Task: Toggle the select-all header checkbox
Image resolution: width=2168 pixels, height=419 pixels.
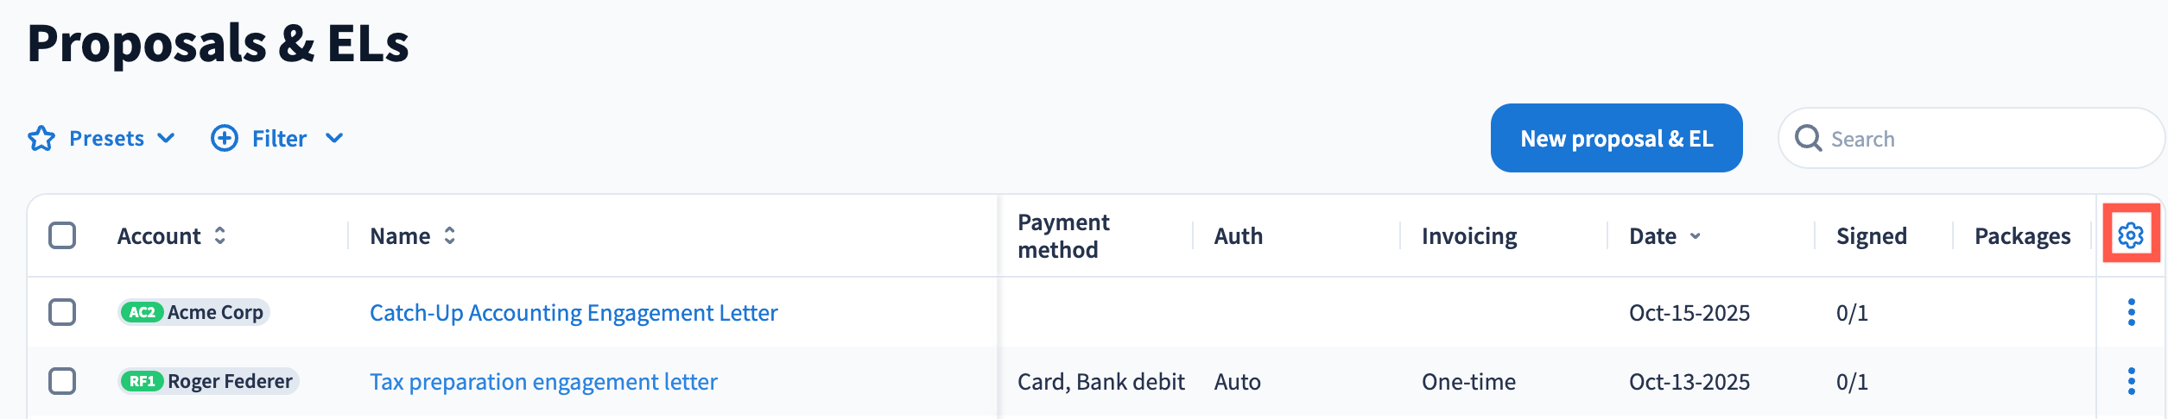Action: click(62, 235)
